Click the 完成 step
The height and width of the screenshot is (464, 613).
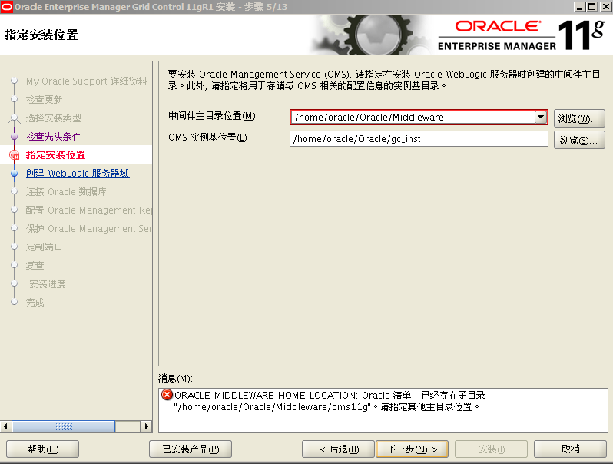tap(35, 302)
